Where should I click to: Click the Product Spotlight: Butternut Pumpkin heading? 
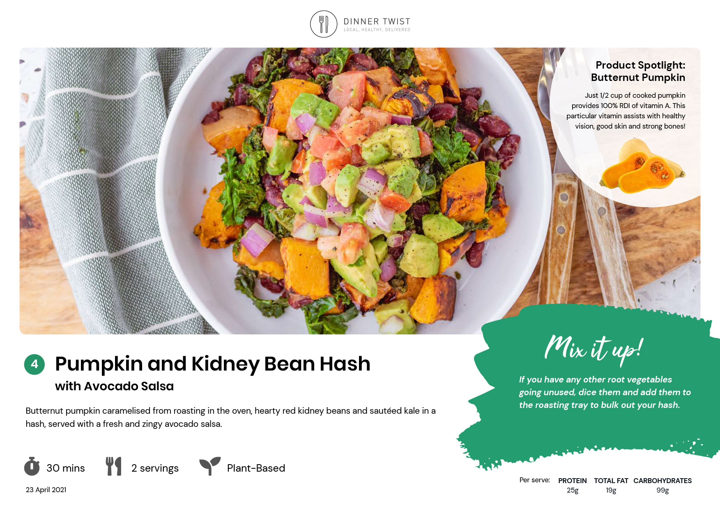[x=638, y=71]
